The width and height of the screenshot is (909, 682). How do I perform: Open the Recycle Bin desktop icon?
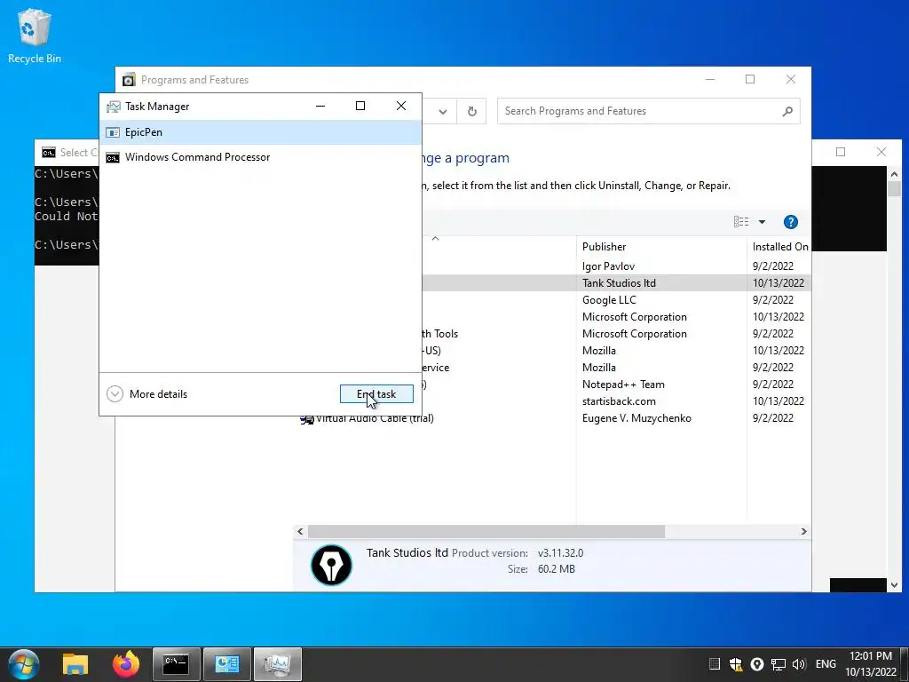tap(35, 36)
